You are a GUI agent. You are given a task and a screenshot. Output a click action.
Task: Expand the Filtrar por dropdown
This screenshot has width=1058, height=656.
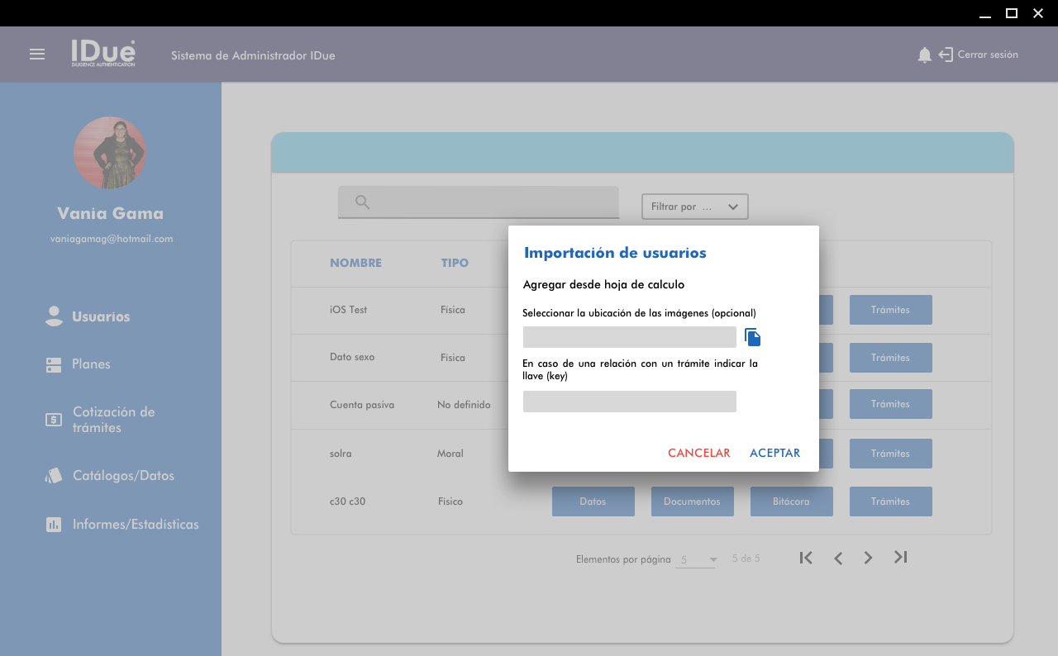pos(694,207)
